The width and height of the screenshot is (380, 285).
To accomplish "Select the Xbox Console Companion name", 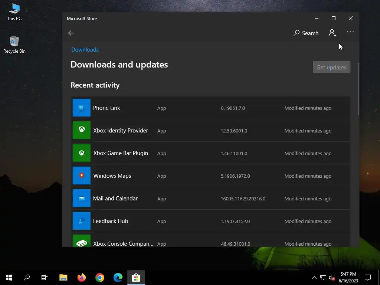I will tap(123, 244).
